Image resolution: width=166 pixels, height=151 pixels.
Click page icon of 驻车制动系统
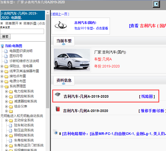[x=11, y=126]
